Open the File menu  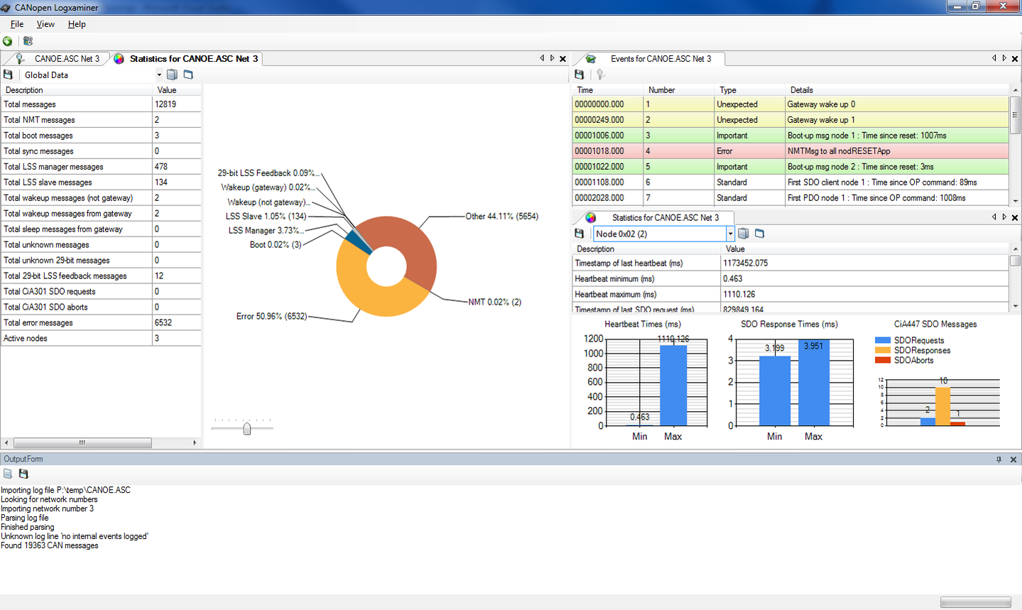click(17, 24)
